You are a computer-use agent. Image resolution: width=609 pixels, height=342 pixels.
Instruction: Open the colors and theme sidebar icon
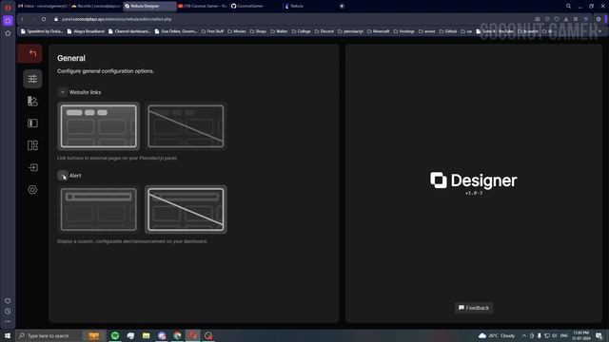click(32, 102)
